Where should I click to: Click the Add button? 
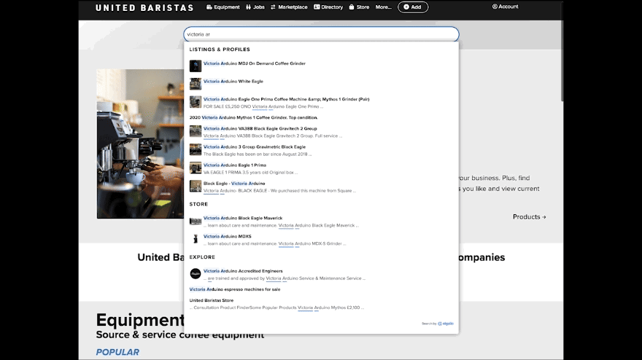click(x=413, y=7)
